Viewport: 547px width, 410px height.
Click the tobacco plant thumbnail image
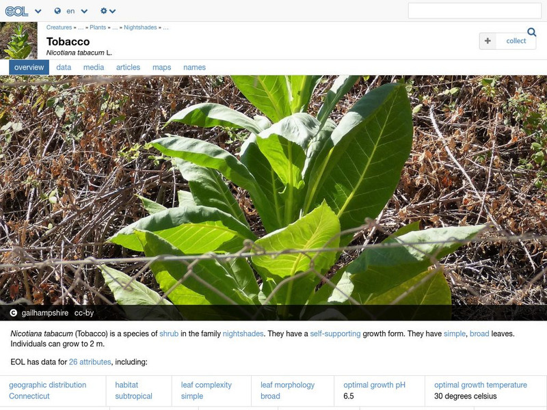click(18, 40)
